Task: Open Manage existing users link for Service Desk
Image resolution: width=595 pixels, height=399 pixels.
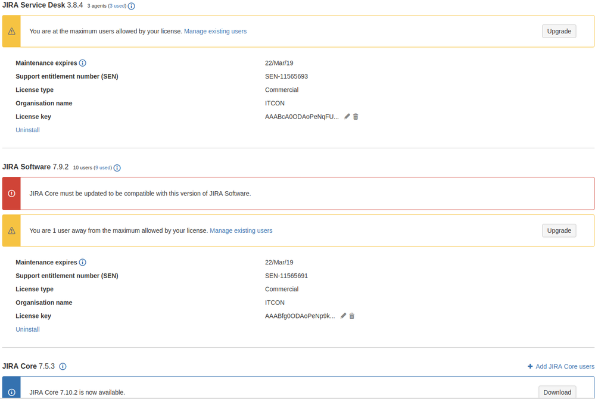Action: 215,32
